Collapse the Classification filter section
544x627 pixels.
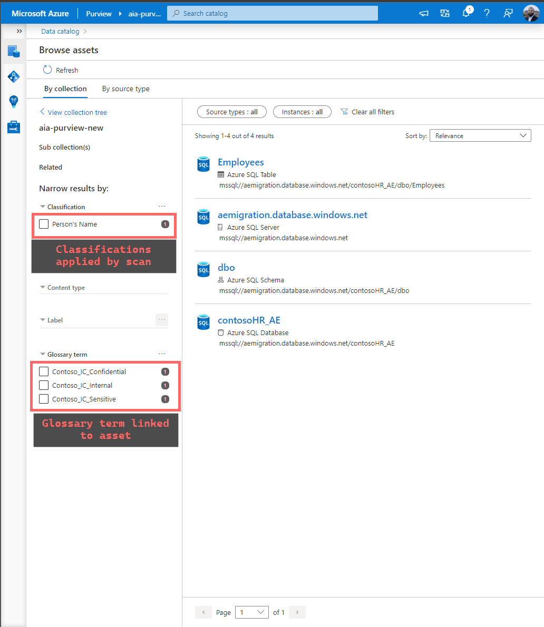(x=42, y=207)
